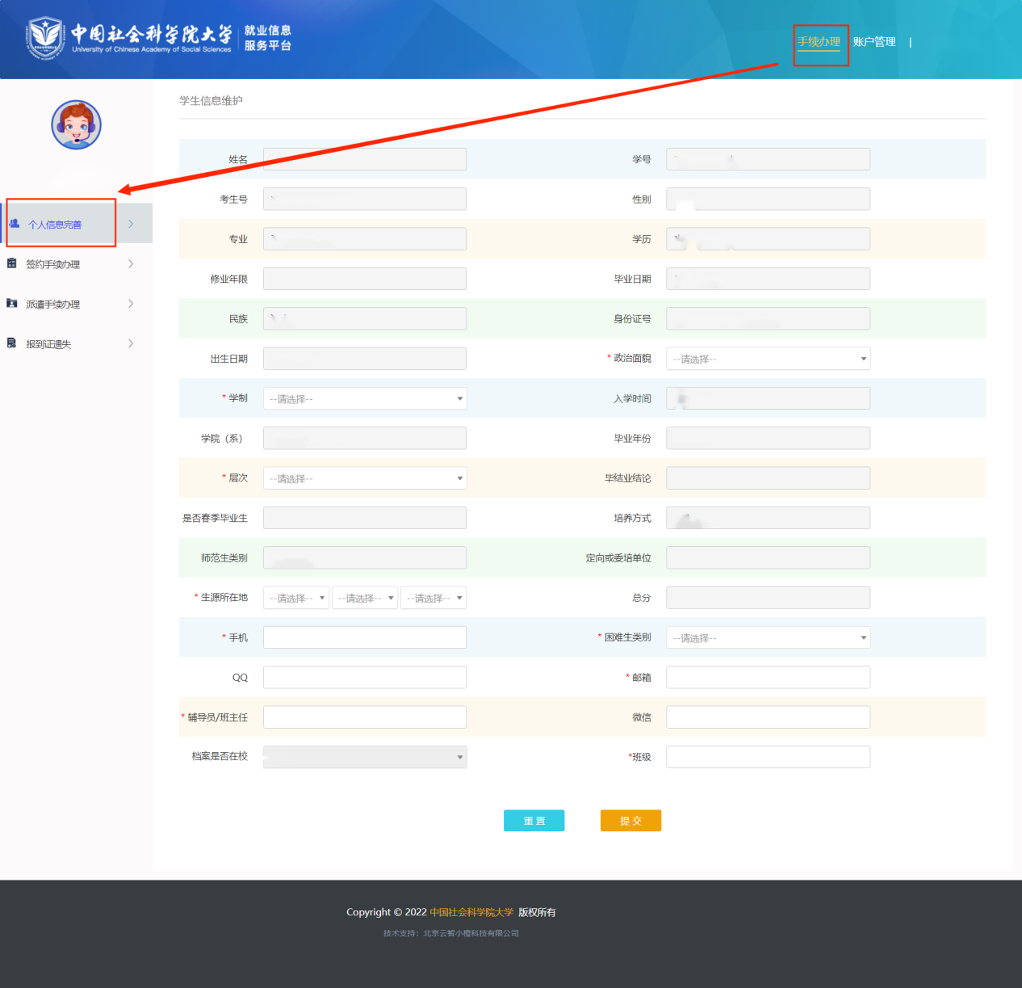This screenshot has width=1022, height=988.
Task: Expand the 签约手续办理 chevron arrow
Action: tap(131, 264)
